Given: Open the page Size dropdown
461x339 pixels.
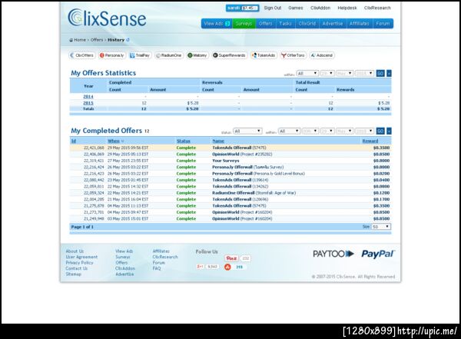Looking at the screenshot, I should [x=381, y=227].
